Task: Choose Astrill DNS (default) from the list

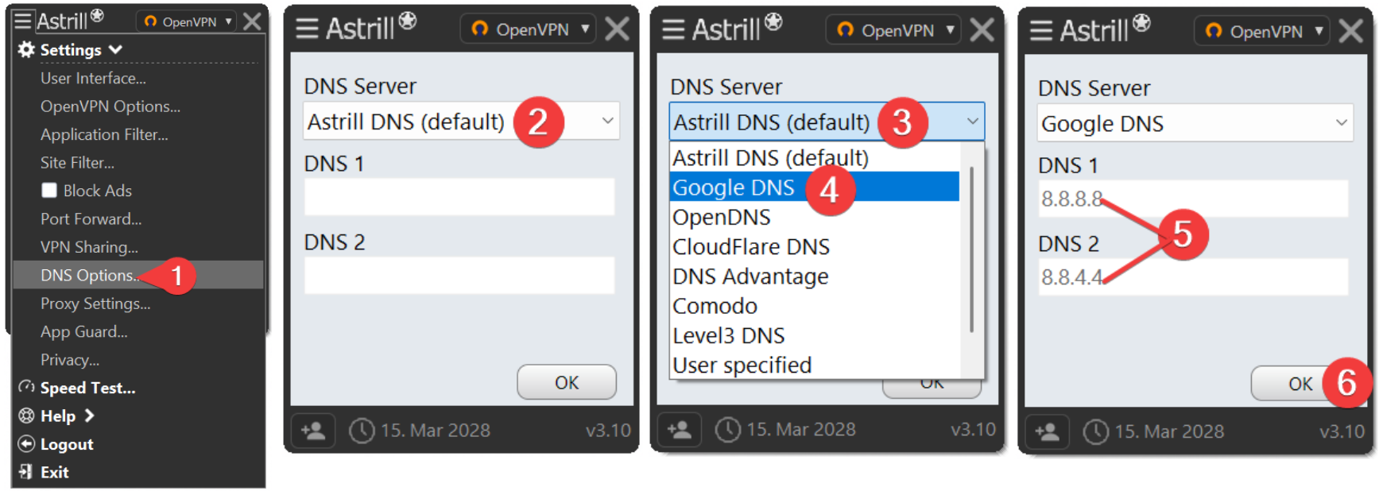Action: [x=815, y=157]
